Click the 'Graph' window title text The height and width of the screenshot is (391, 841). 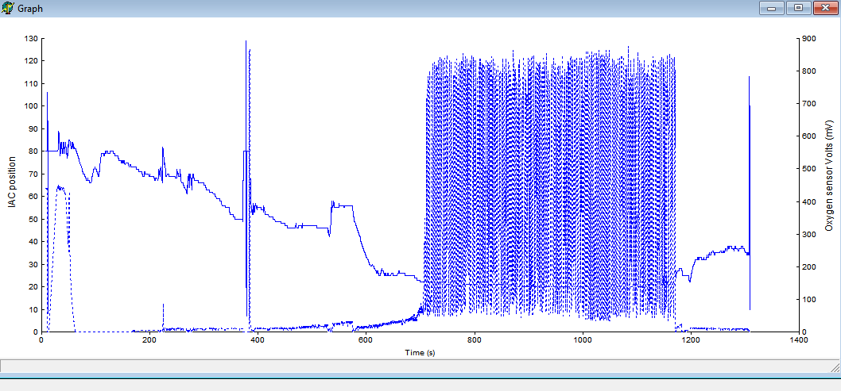point(30,9)
